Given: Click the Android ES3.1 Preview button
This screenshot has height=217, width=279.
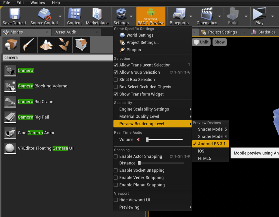Looking at the screenshot, I should click(151, 16).
